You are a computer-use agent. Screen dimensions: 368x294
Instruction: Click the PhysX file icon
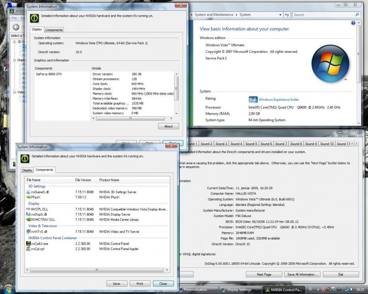28,197
